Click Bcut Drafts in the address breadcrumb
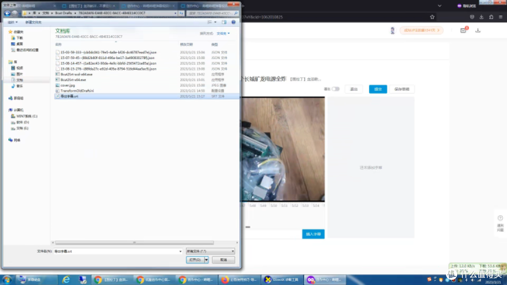 (x=64, y=13)
